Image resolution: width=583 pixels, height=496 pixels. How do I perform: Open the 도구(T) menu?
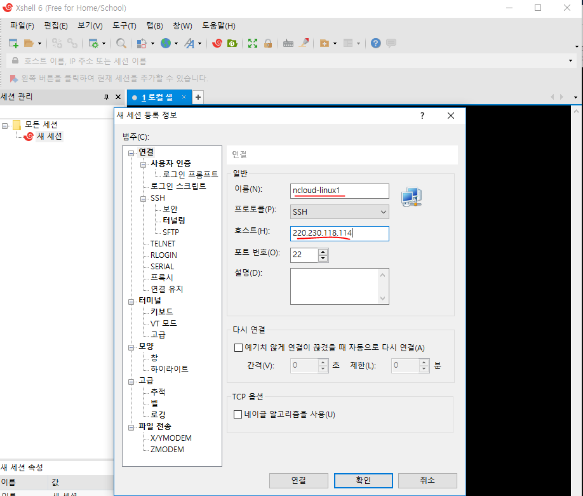(124, 25)
